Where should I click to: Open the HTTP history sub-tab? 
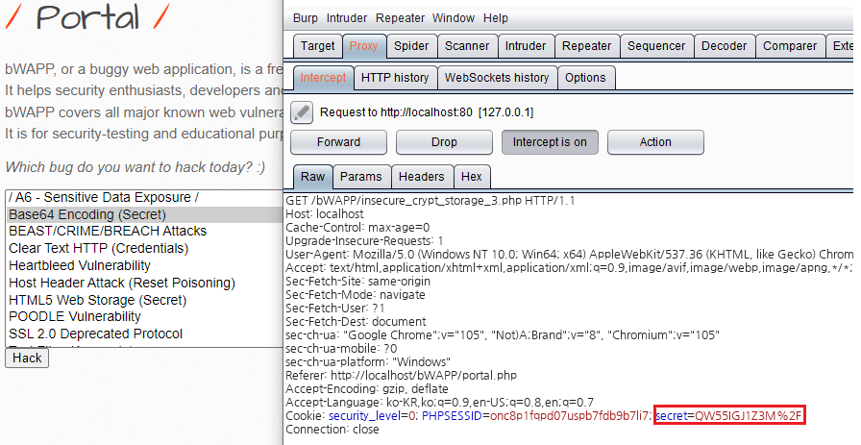pyautogui.click(x=395, y=78)
